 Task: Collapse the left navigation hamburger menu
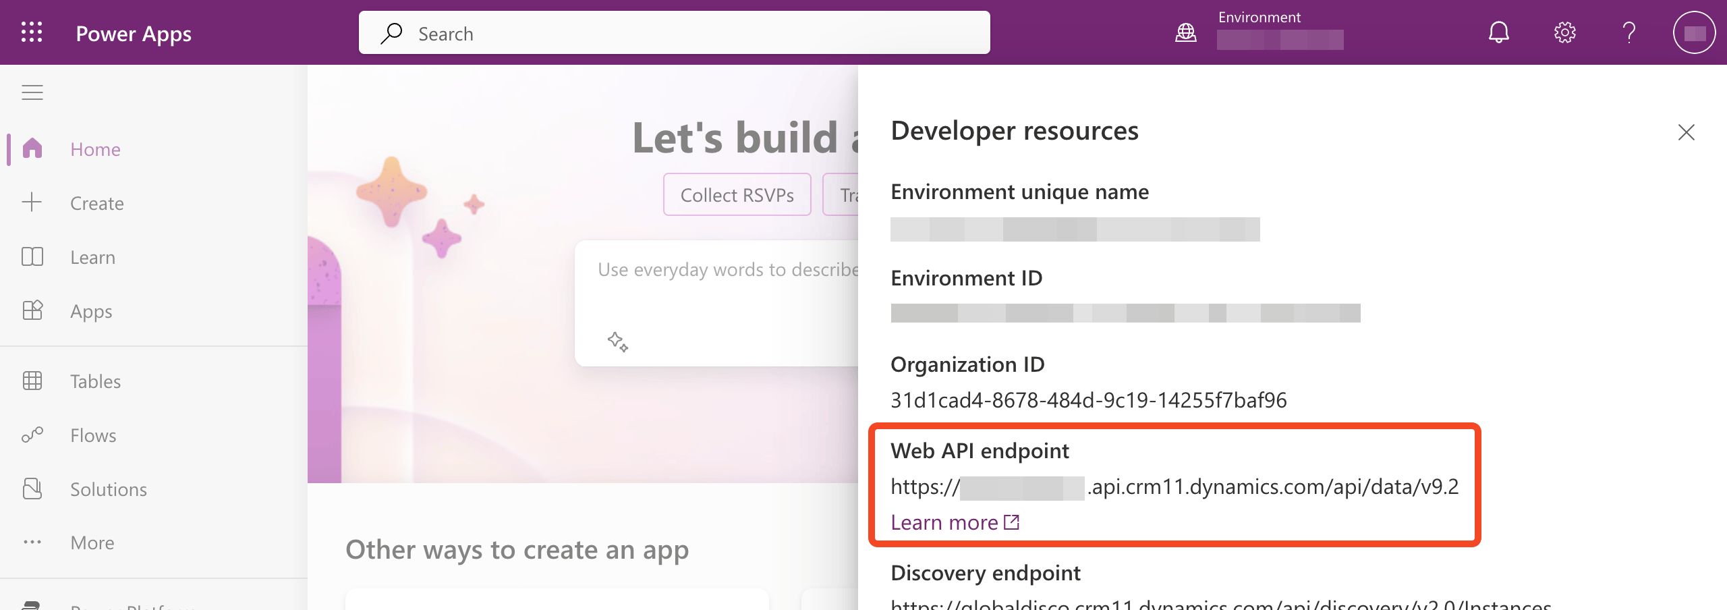click(x=32, y=92)
